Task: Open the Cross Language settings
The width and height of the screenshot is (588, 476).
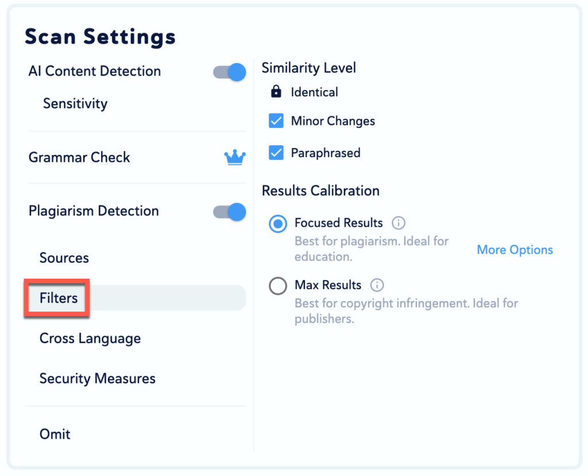Action: coord(90,338)
